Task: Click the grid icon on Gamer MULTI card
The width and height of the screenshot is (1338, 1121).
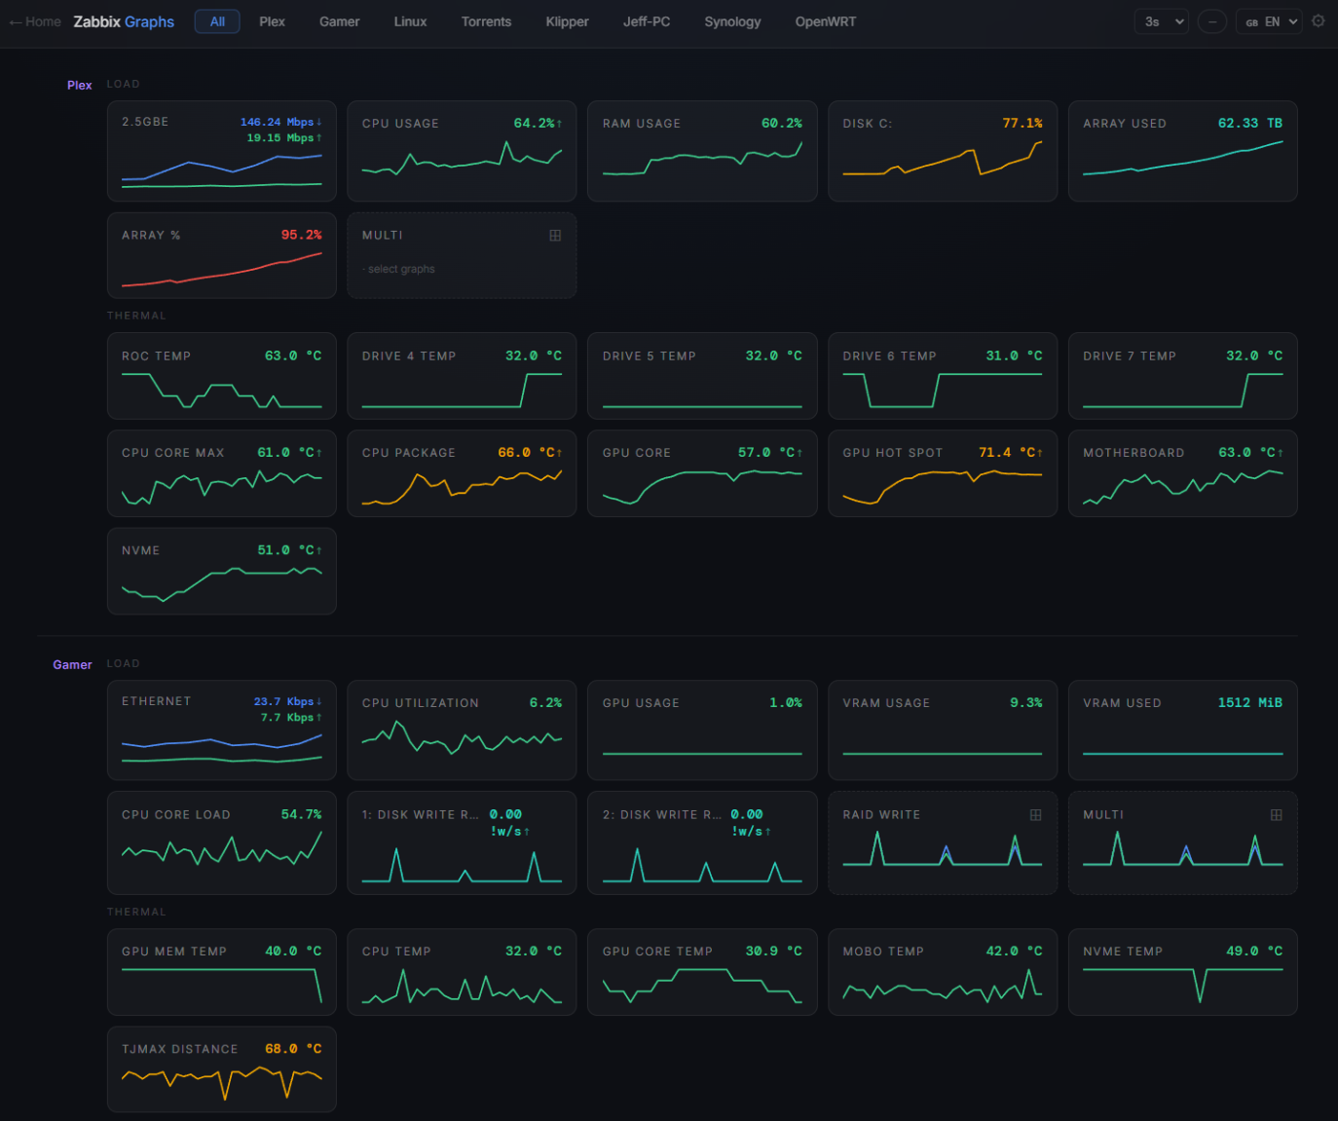Action: [1277, 815]
